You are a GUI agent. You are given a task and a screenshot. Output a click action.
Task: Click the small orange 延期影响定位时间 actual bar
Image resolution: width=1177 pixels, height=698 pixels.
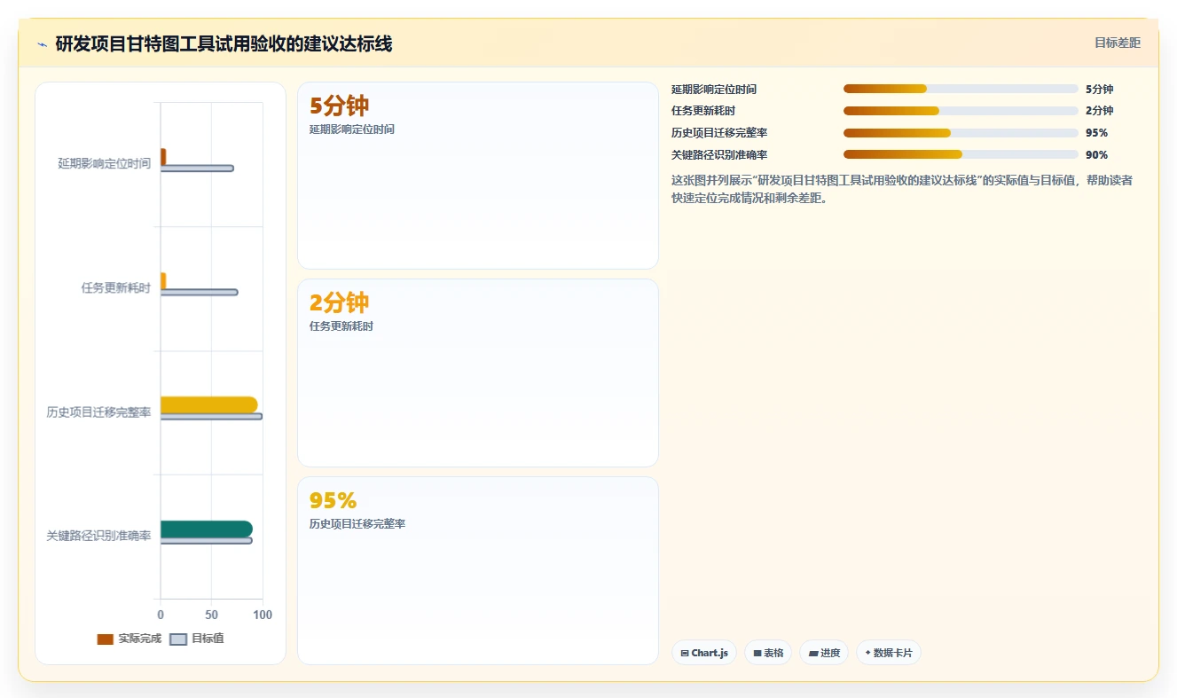pos(163,156)
